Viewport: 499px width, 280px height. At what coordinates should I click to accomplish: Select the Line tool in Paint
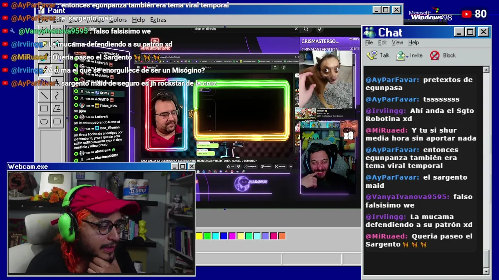pos(44,96)
